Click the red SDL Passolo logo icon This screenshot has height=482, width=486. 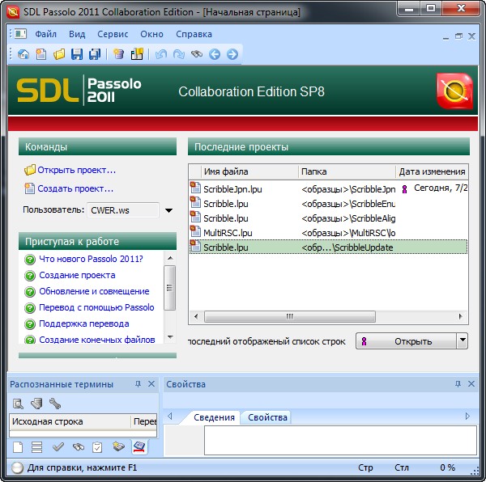coord(453,91)
